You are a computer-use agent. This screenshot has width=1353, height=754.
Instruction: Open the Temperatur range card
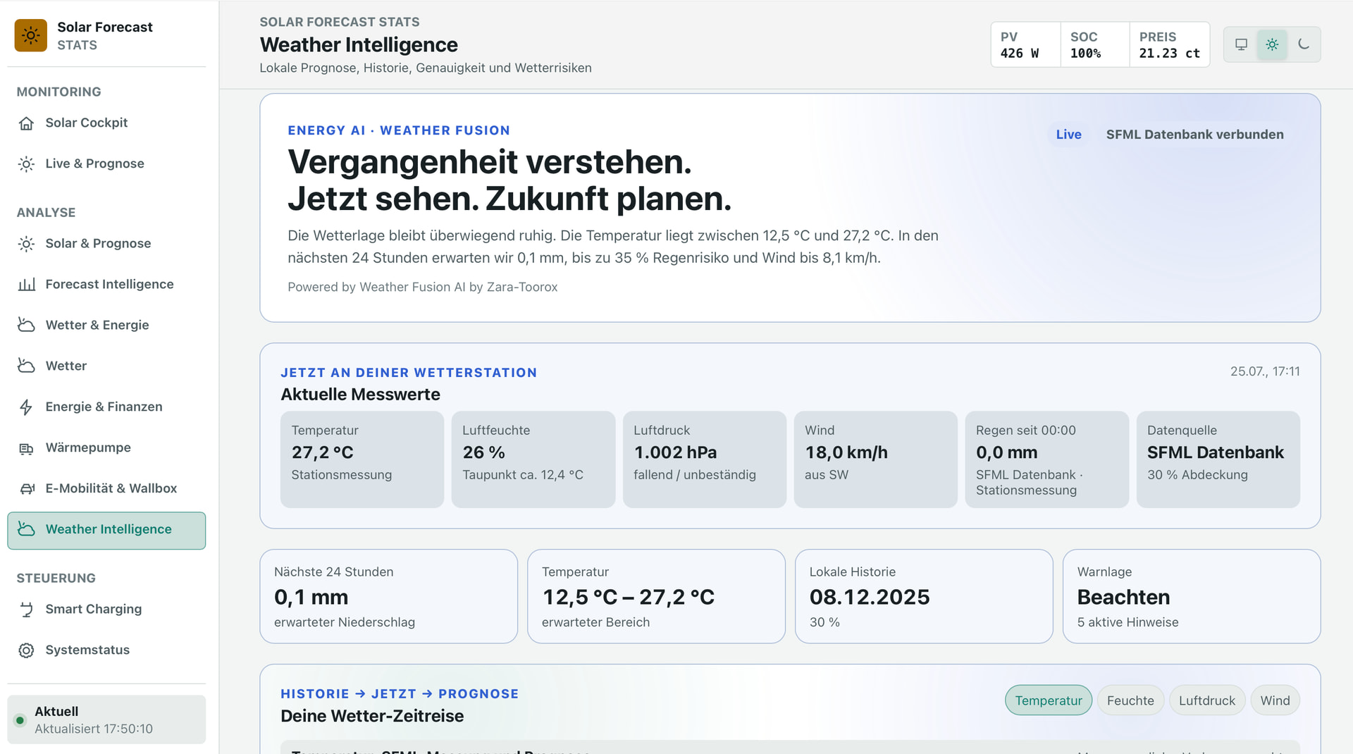657,596
